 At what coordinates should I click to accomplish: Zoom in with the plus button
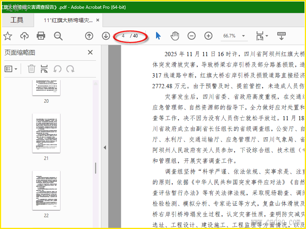[208, 36]
